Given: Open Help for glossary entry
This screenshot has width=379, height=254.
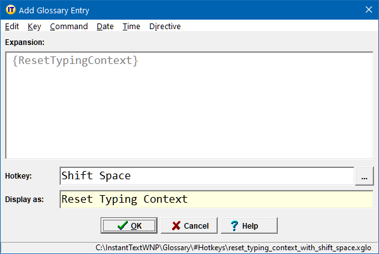Looking at the screenshot, I should point(249,225).
